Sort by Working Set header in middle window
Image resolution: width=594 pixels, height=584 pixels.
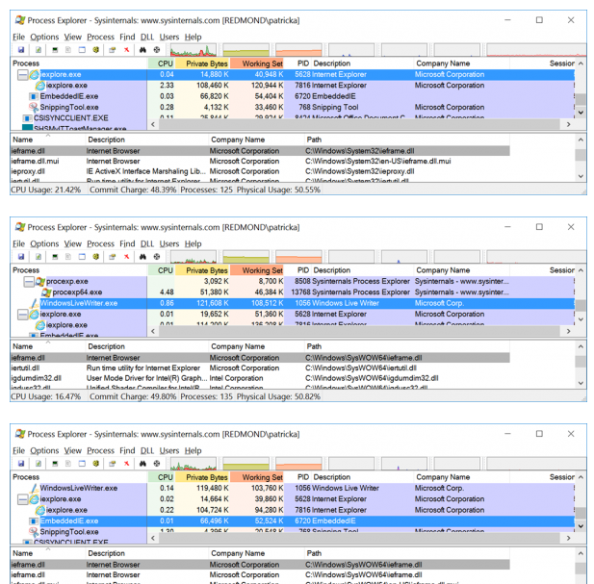click(x=257, y=270)
